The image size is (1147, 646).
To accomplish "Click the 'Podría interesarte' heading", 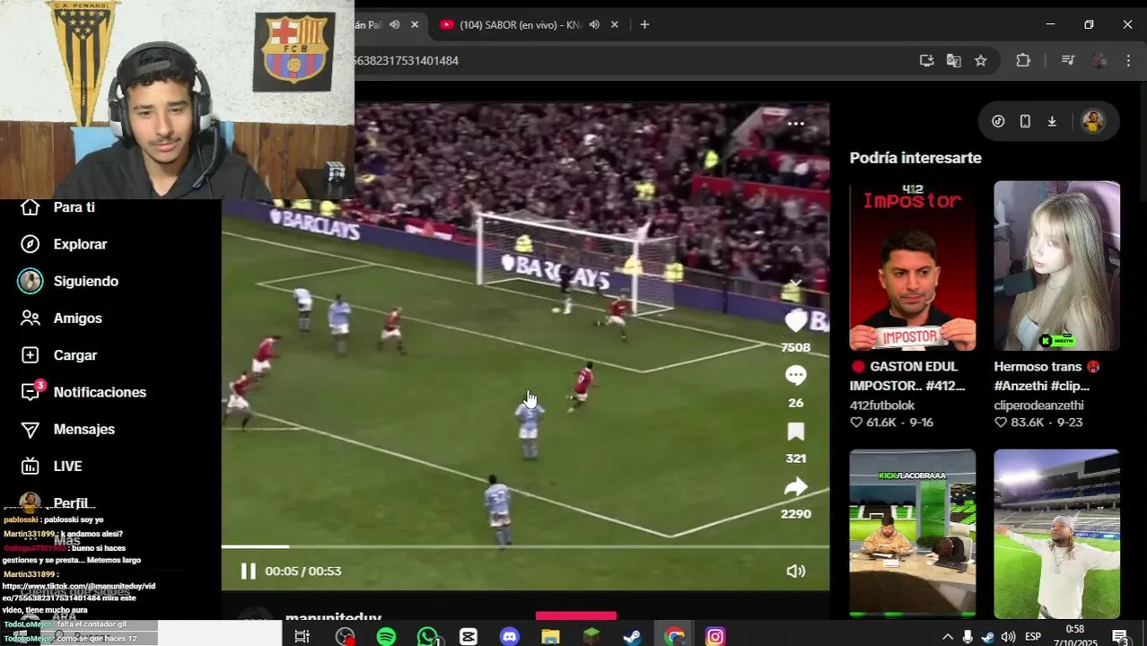I will point(915,158).
